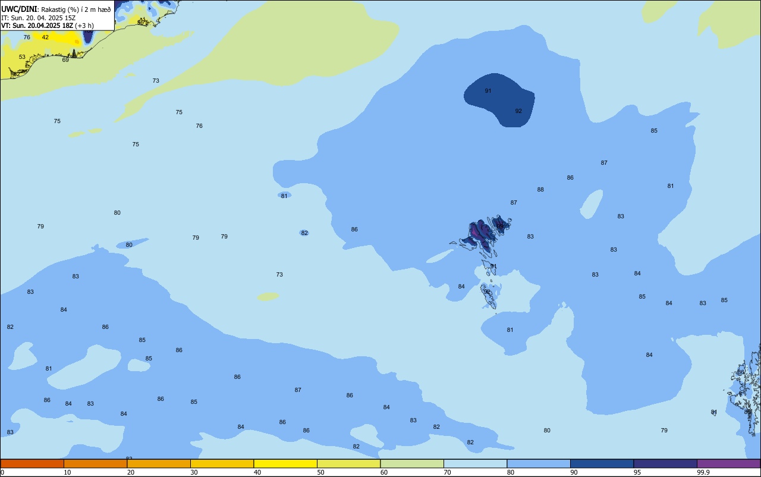Screen dimensions: 761x477
Task: Click the 53 value near the coastline
Action: point(22,57)
